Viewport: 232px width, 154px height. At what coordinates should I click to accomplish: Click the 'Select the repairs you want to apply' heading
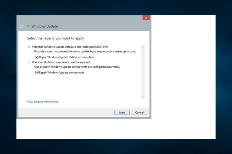[x=56, y=38]
